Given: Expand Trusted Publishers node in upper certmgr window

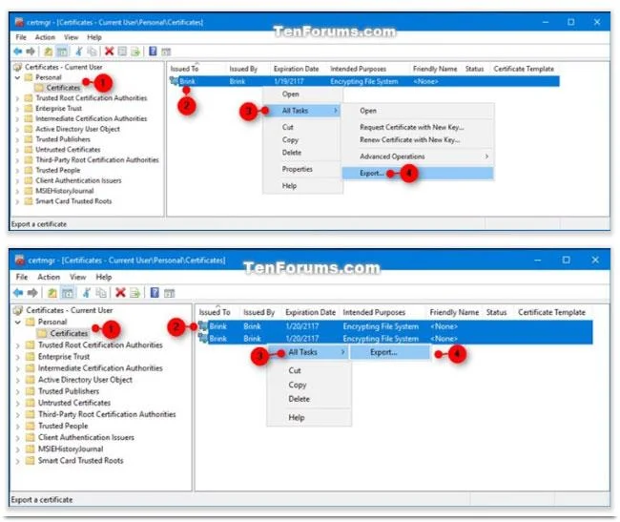Looking at the screenshot, I should pyautogui.click(x=17, y=139).
